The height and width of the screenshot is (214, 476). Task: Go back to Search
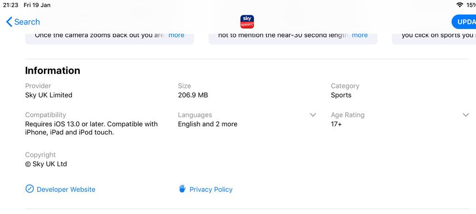23,22
